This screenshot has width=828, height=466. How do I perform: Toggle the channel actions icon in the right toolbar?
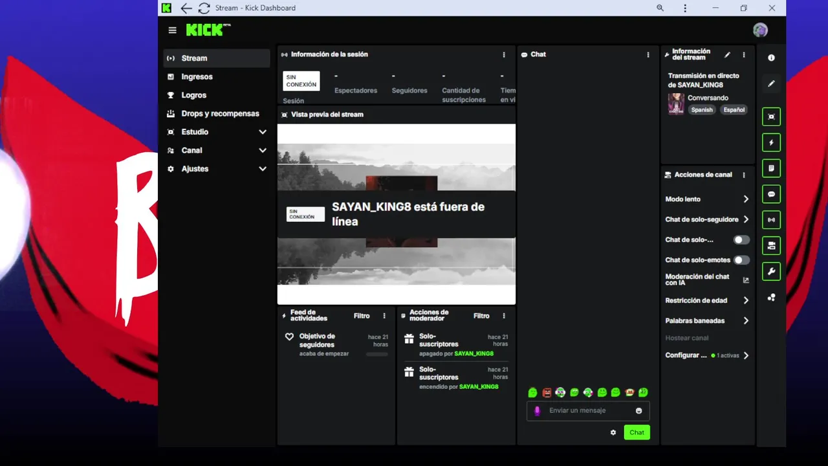(x=771, y=246)
